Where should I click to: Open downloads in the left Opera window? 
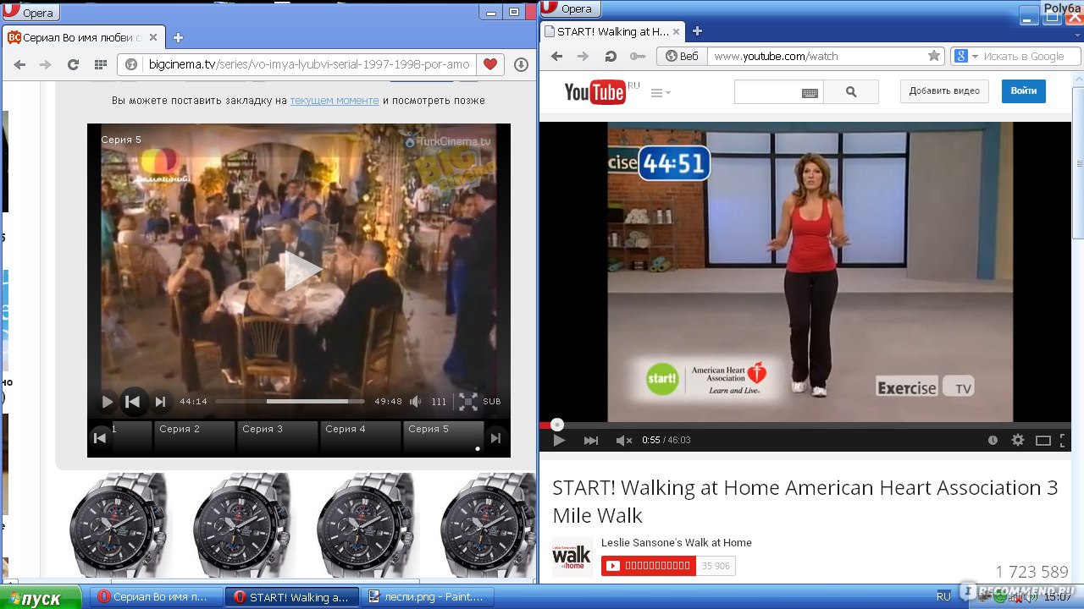tap(521, 64)
